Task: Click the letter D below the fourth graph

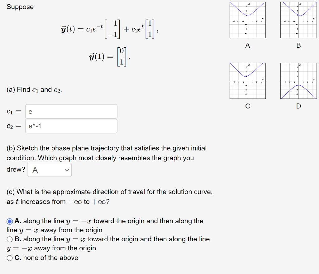Action: (298, 106)
